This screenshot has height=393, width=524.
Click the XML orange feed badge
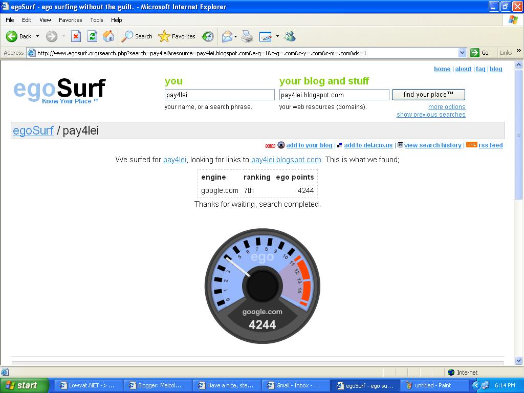pyautogui.click(x=471, y=145)
